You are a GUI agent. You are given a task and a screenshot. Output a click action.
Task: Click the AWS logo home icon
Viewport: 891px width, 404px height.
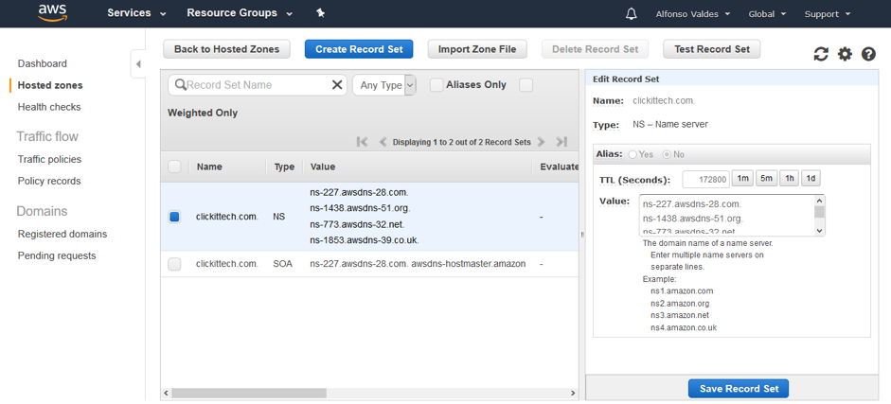[x=52, y=13]
